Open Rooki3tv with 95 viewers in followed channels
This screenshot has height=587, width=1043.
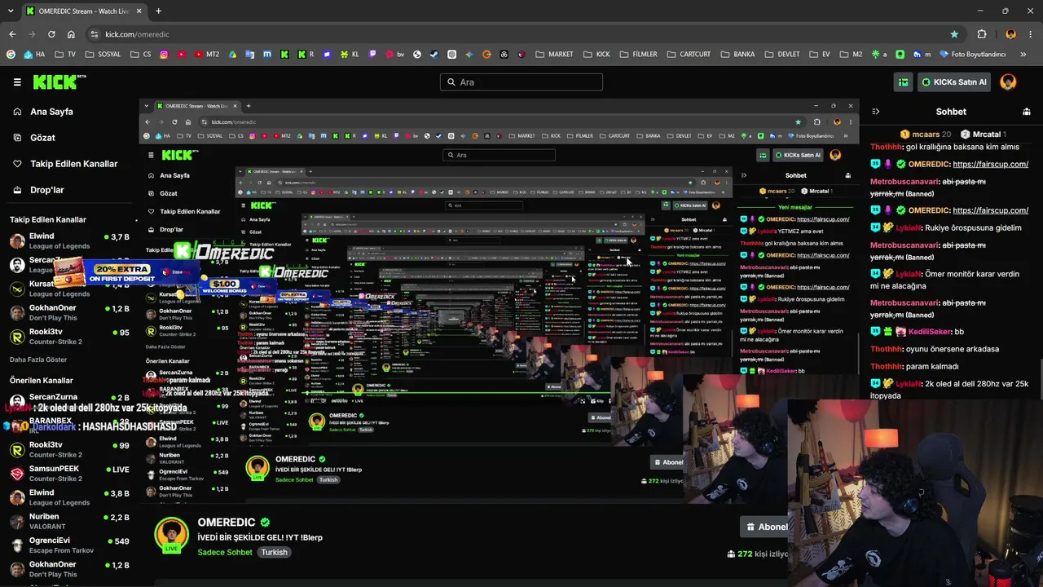[x=69, y=336]
